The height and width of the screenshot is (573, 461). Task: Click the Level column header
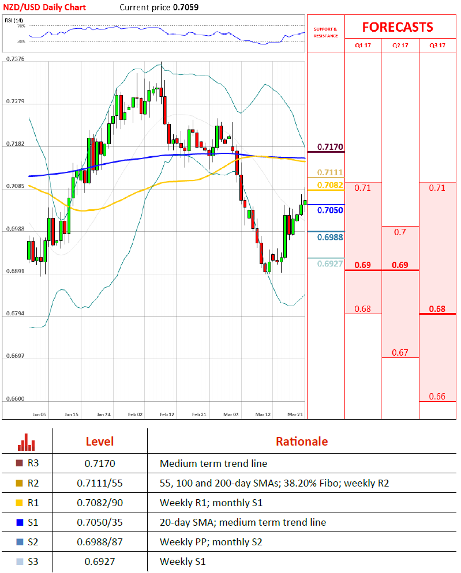(x=100, y=442)
